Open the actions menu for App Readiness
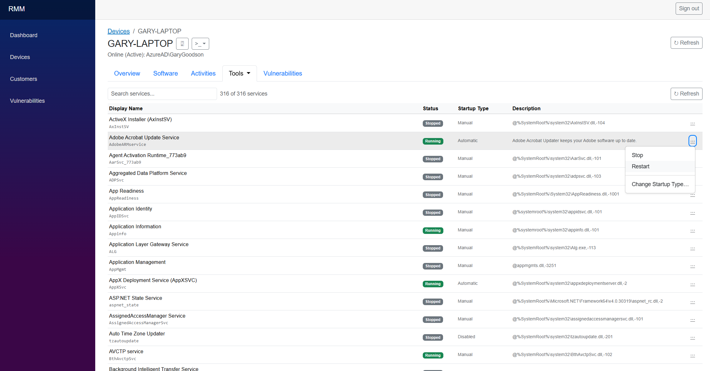 point(693,195)
